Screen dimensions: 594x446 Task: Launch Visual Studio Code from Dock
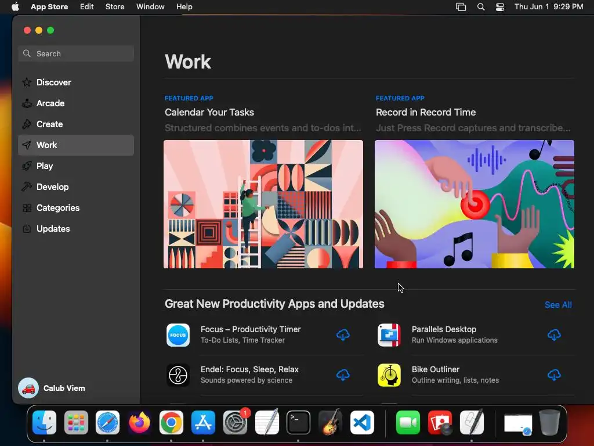(x=362, y=422)
